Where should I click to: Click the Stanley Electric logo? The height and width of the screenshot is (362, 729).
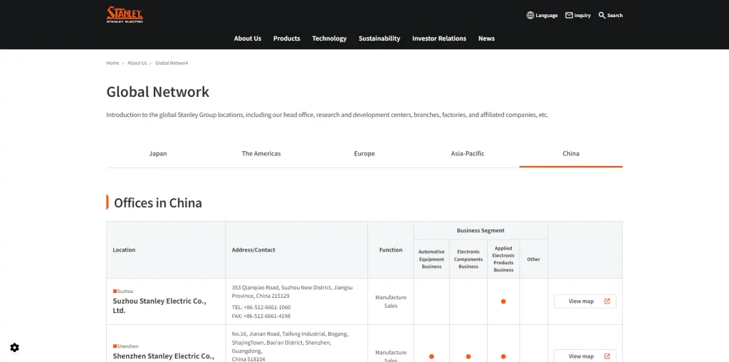point(125,14)
